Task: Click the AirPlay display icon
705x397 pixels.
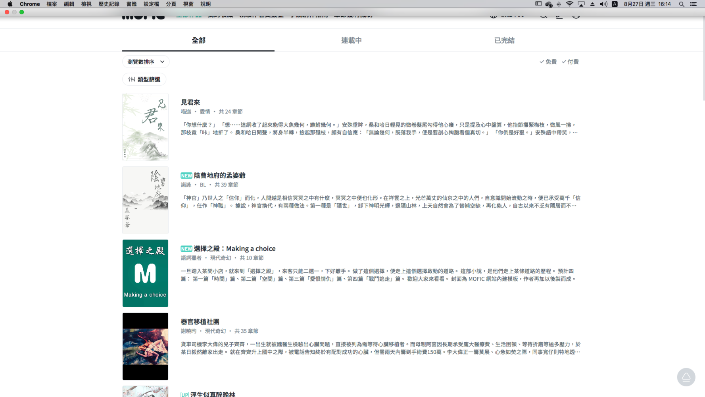Action: click(581, 4)
